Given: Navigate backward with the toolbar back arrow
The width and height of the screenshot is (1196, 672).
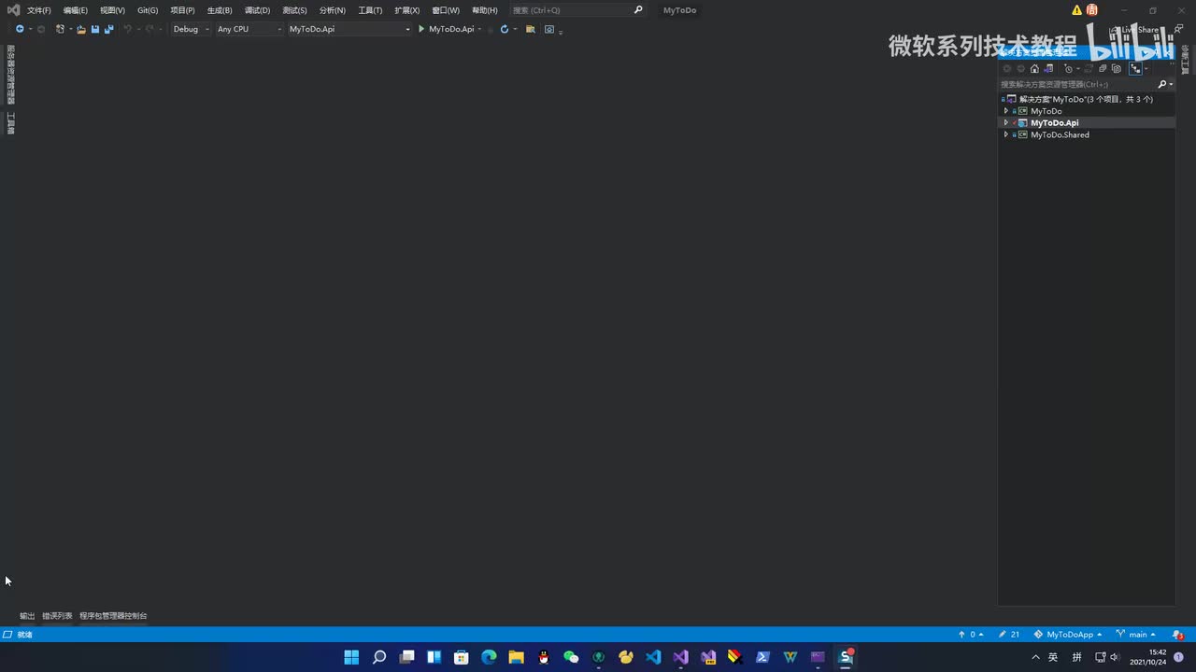Looking at the screenshot, I should 20,29.
